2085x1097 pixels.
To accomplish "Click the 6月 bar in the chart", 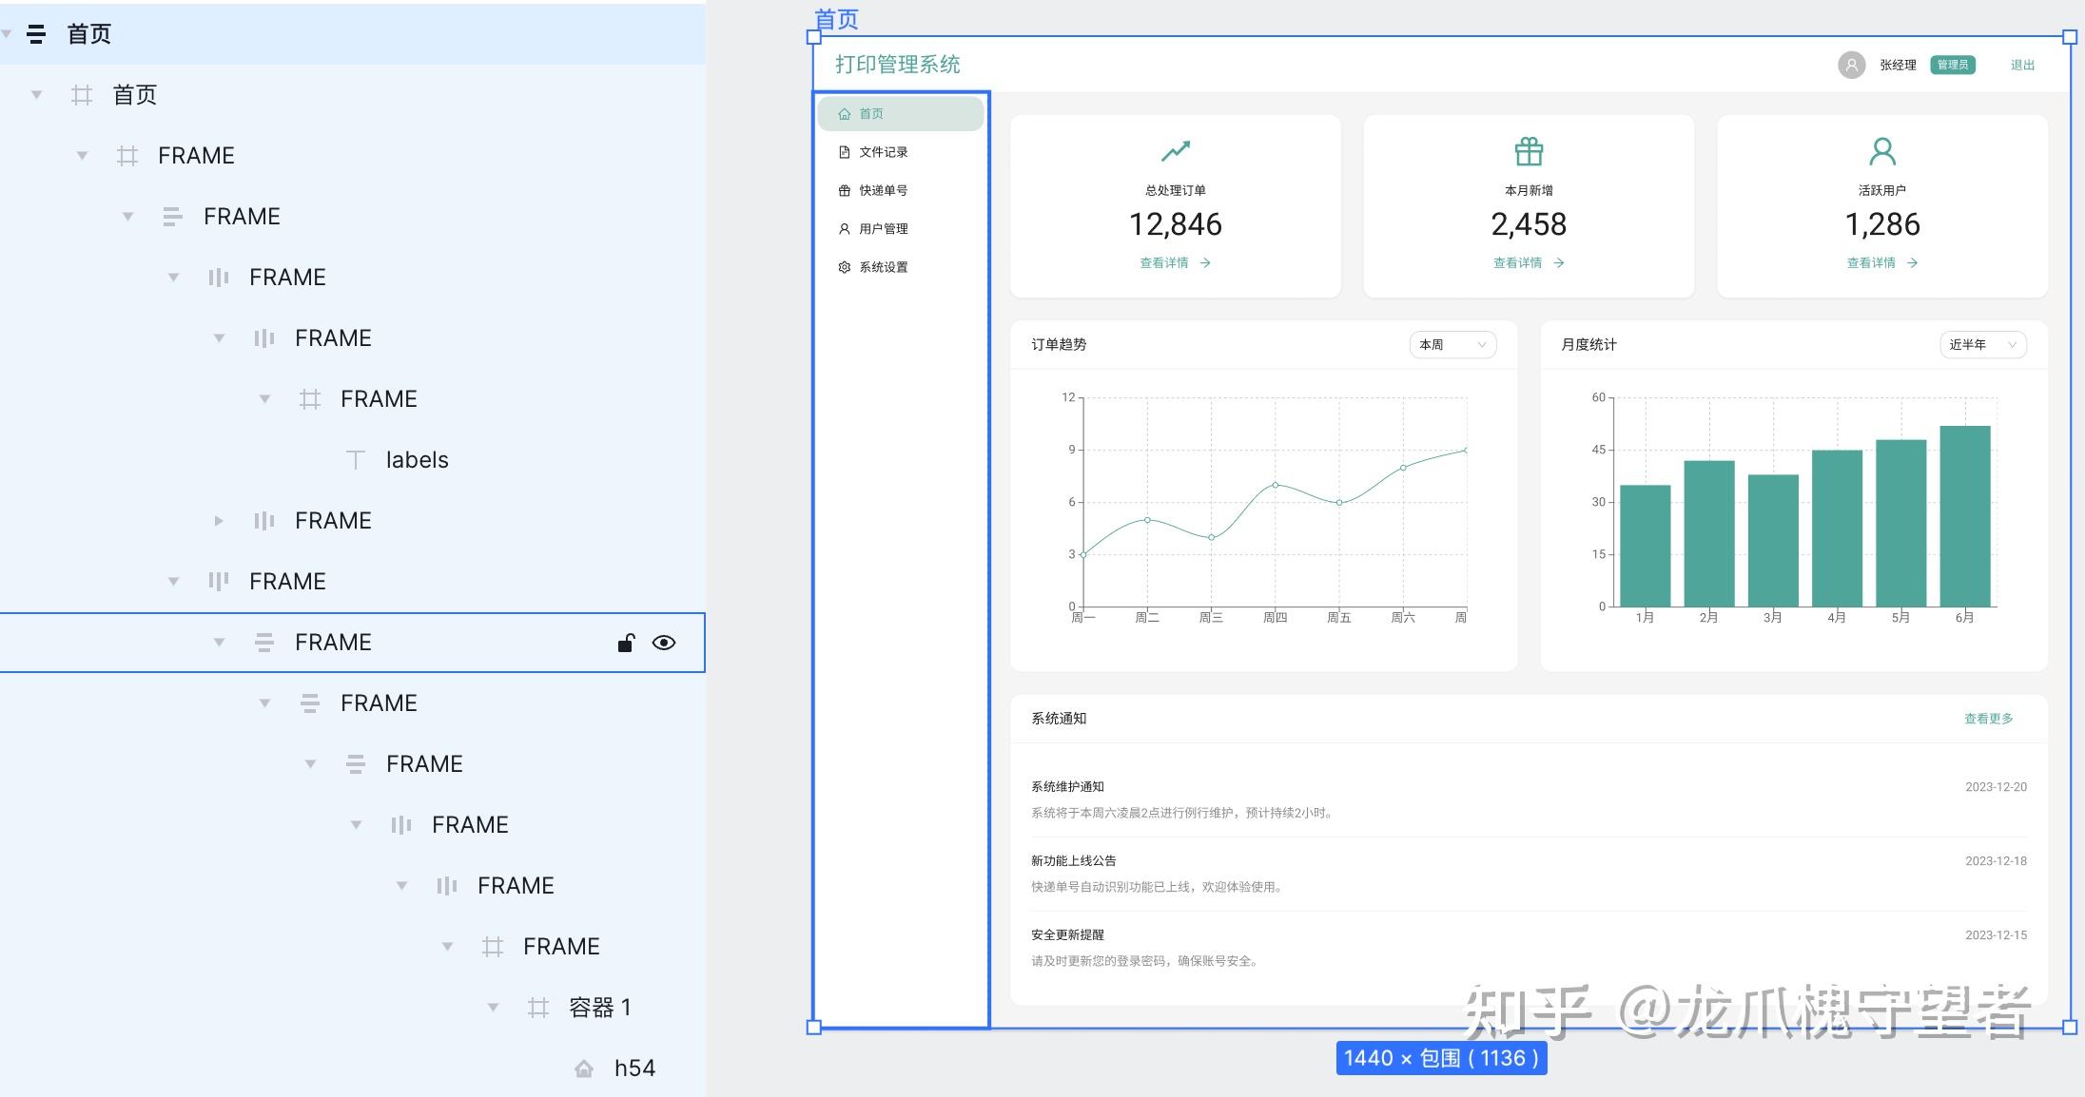I will [1964, 515].
